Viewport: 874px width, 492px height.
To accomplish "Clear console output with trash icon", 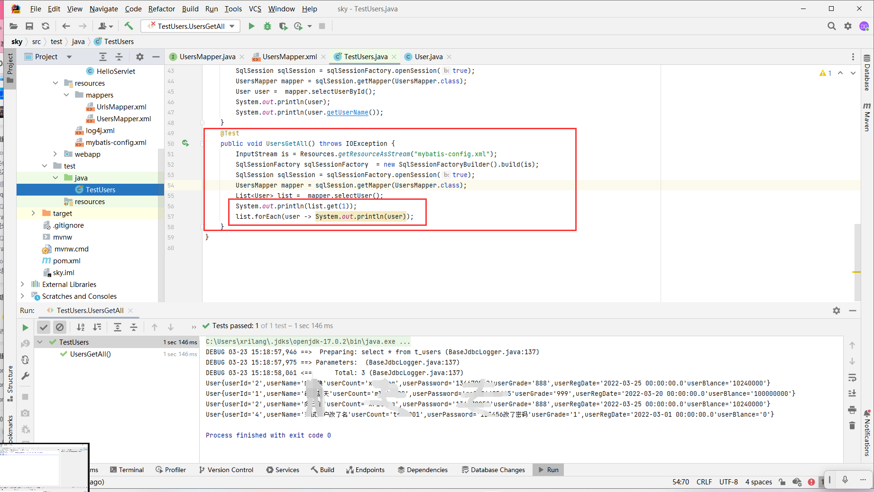I will [x=852, y=425].
